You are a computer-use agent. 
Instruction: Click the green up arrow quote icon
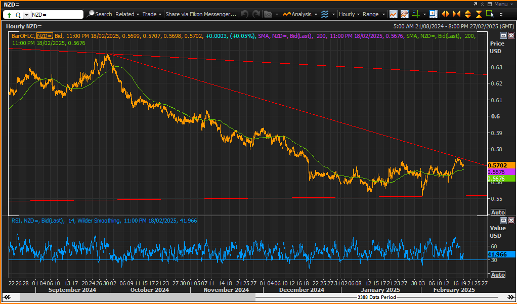tap(9, 15)
